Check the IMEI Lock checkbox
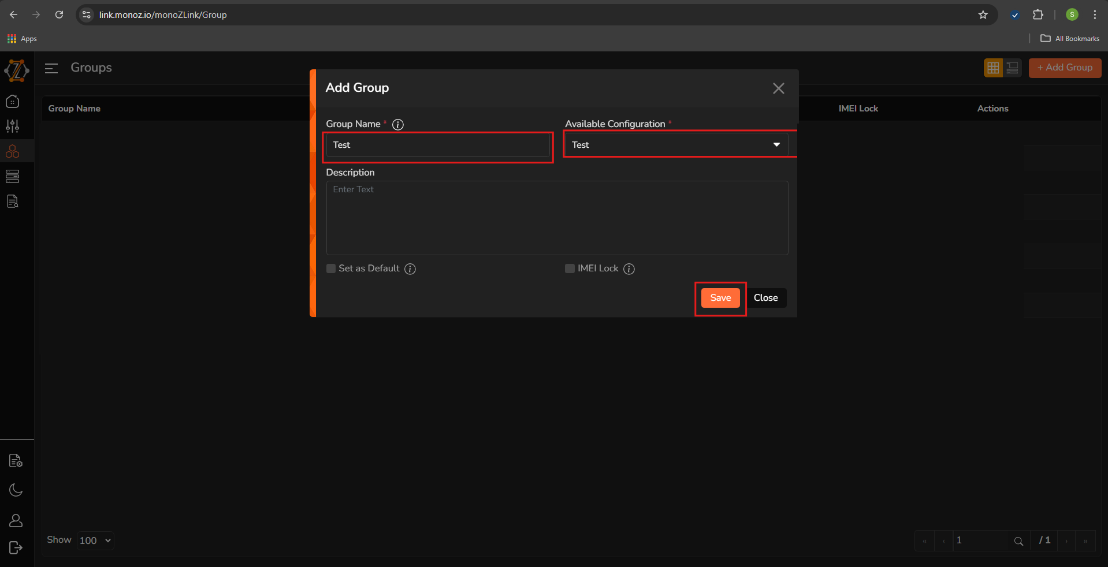 (570, 268)
